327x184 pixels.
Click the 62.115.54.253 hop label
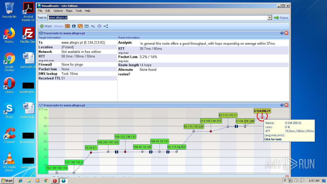(177, 147)
